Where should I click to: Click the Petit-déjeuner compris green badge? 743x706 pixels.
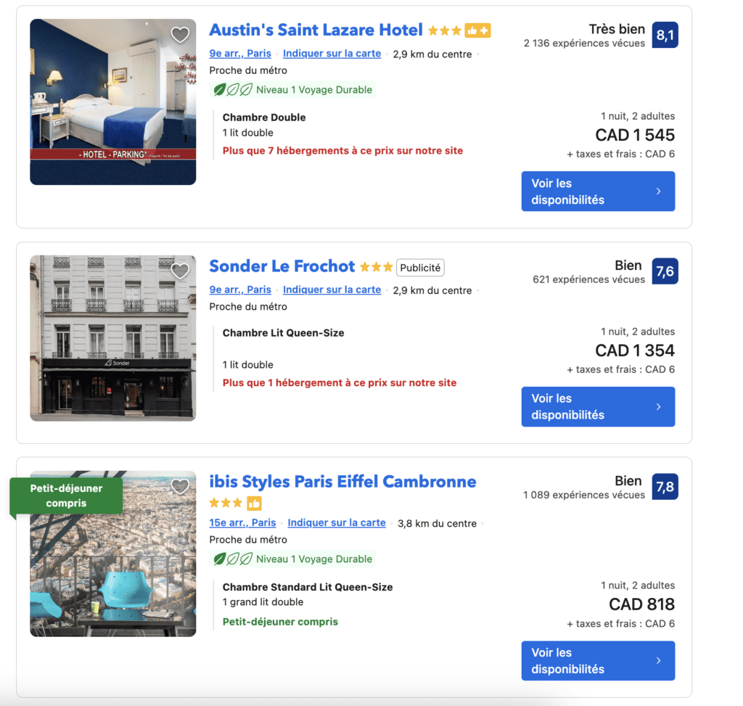coord(67,496)
